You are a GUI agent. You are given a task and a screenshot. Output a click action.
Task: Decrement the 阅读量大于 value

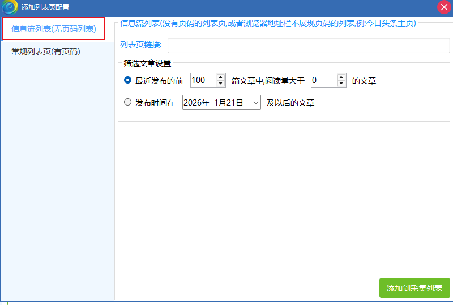coord(341,84)
